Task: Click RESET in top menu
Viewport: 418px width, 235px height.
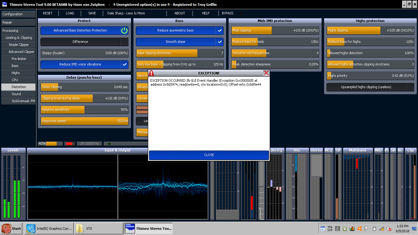Action: 47,13
